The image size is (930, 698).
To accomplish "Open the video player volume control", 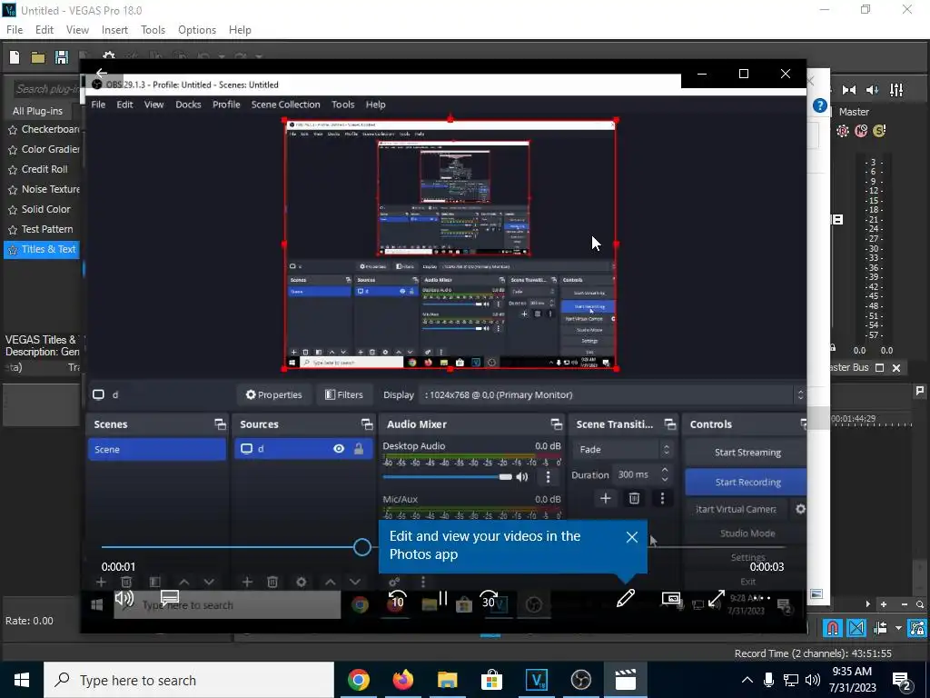I will coord(124,598).
